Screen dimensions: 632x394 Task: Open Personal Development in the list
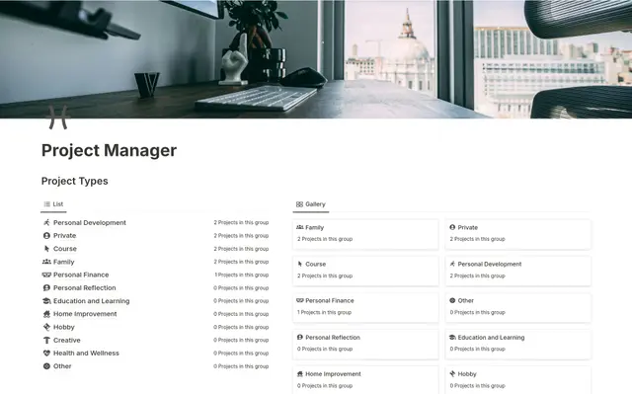point(90,222)
